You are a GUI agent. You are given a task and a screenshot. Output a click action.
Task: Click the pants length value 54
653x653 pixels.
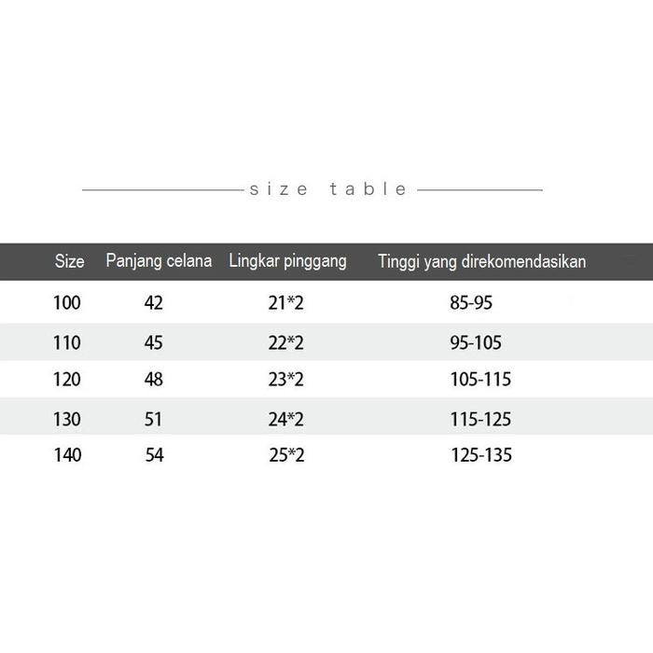point(154,455)
